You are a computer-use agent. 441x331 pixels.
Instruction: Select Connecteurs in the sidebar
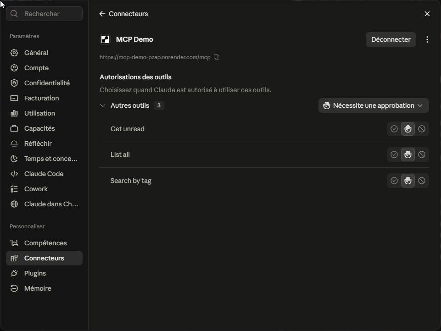coord(44,258)
